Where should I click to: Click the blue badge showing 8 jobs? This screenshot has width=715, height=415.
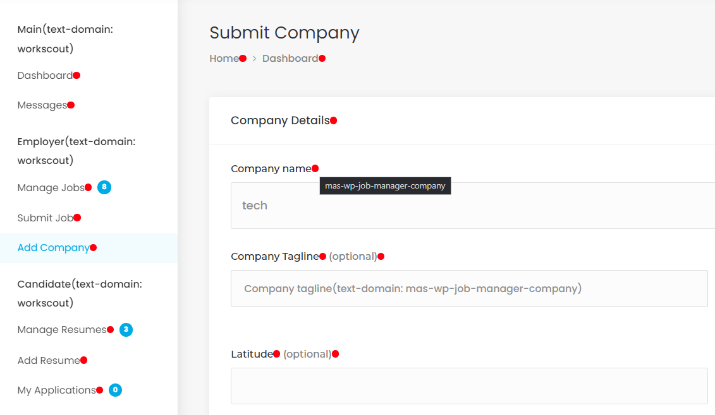click(104, 187)
